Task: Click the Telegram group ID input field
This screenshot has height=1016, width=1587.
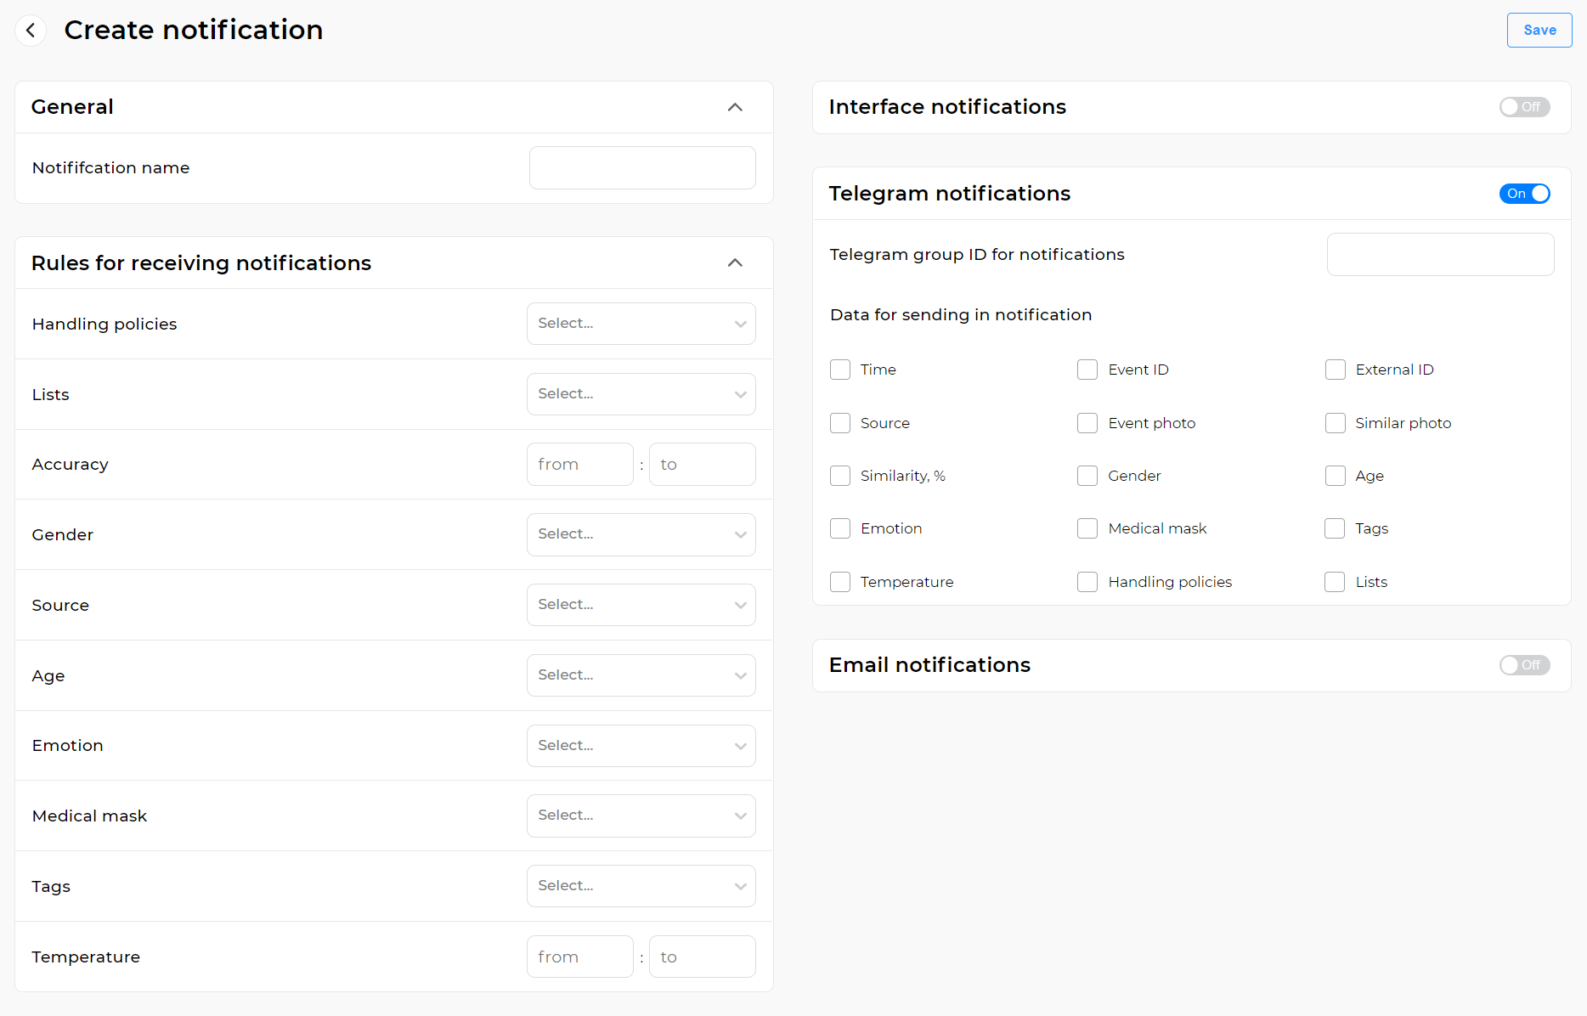Action: [1440, 254]
